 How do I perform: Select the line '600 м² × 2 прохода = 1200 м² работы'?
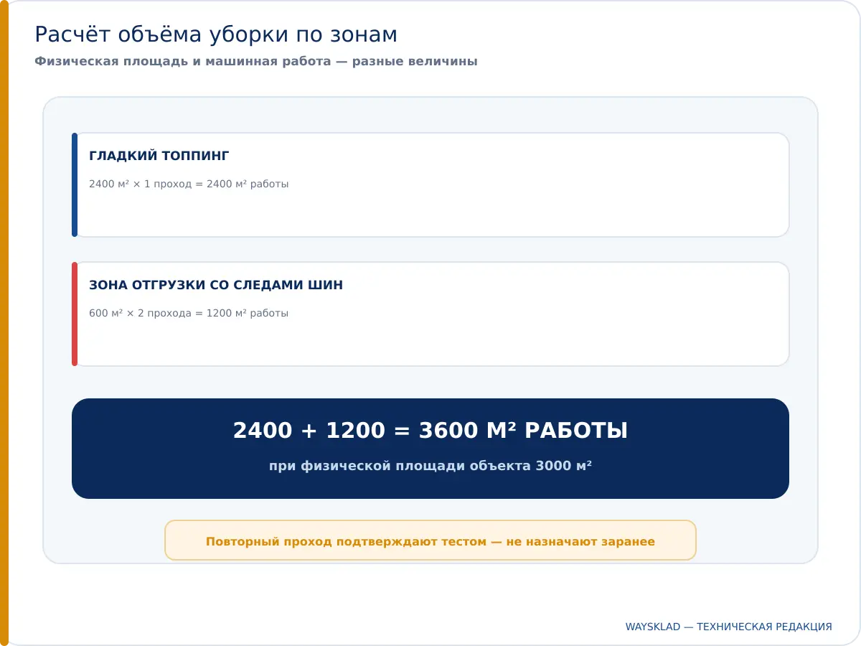point(189,313)
